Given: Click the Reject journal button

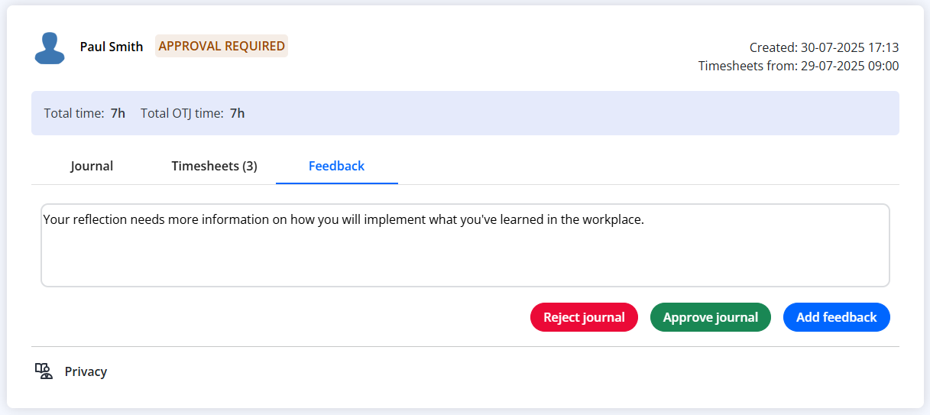Looking at the screenshot, I should (584, 317).
